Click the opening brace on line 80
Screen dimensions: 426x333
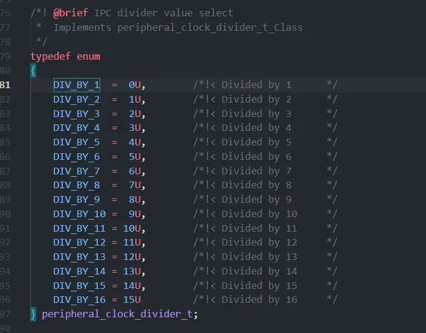[x=33, y=71]
